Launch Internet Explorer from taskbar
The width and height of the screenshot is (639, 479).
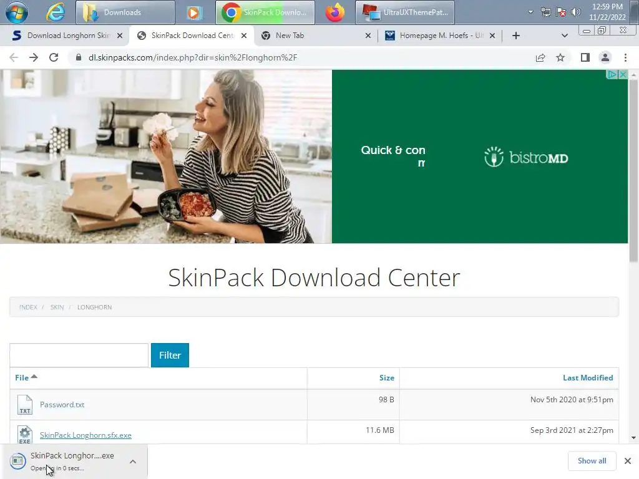coord(55,12)
